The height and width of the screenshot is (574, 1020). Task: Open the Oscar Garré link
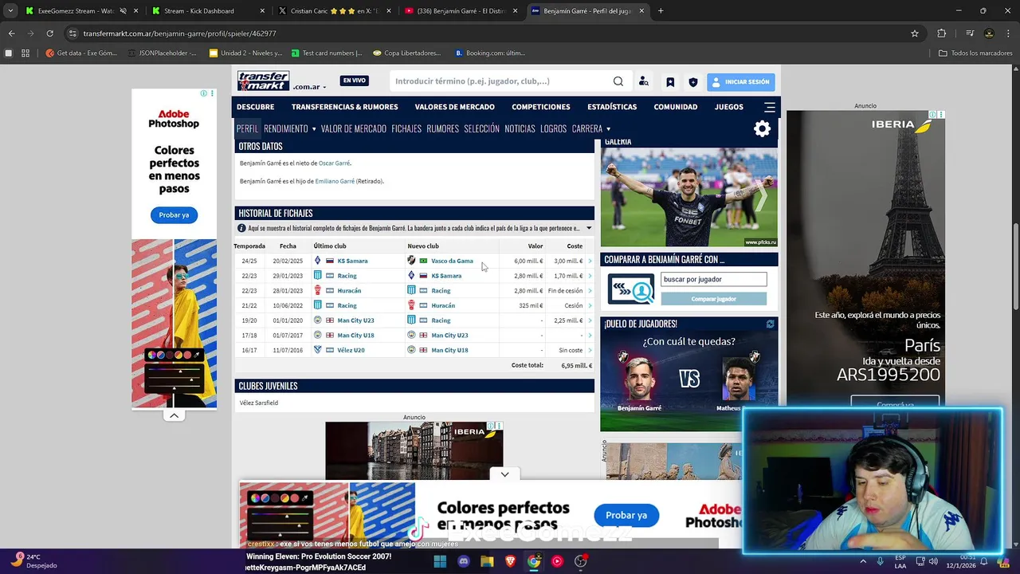pyautogui.click(x=334, y=163)
